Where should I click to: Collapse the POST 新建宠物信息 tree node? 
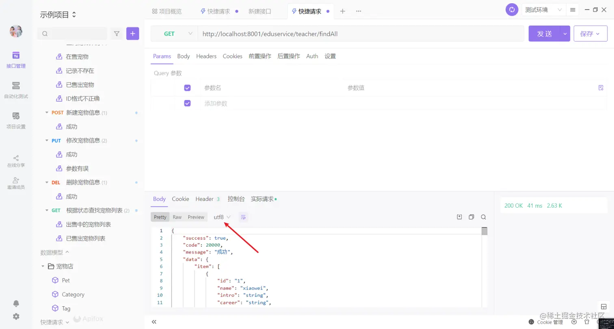[x=47, y=112]
